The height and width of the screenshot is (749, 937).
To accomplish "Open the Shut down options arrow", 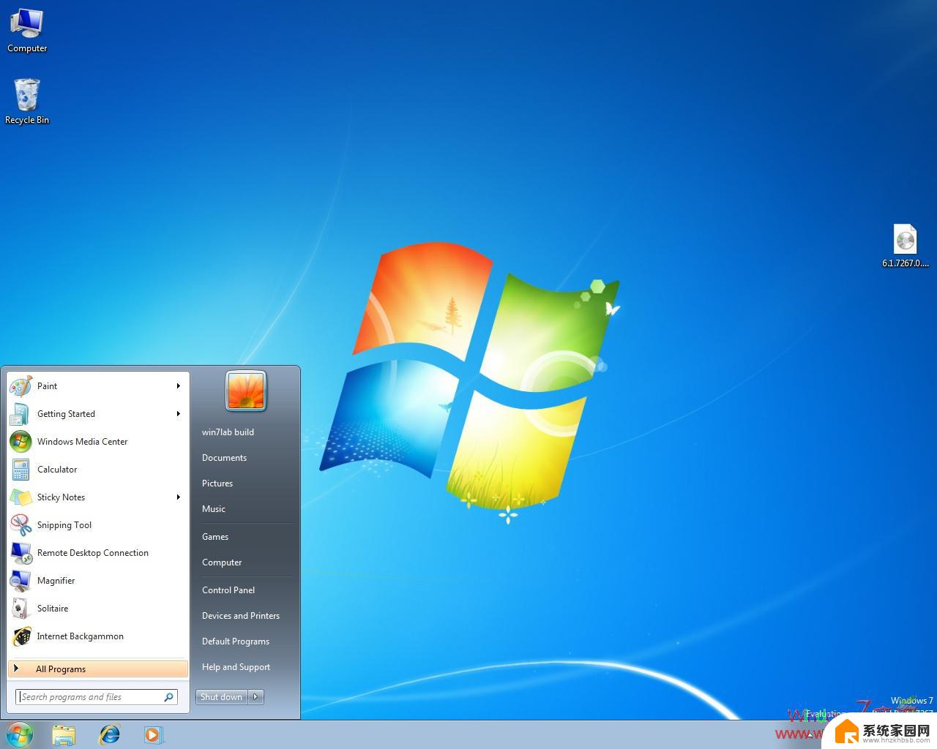I will (x=256, y=697).
